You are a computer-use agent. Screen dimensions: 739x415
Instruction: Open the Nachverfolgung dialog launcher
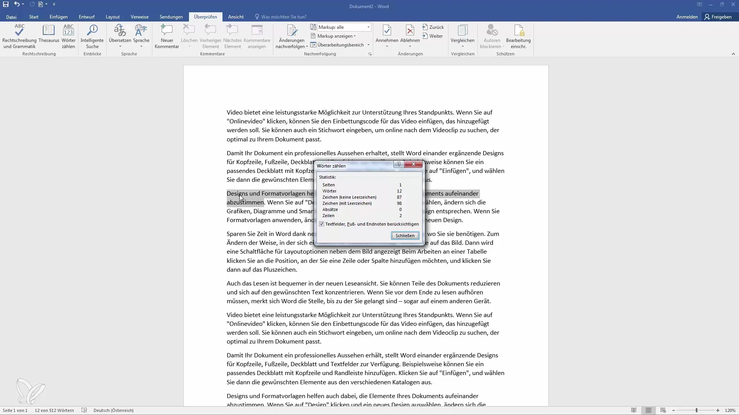370,54
